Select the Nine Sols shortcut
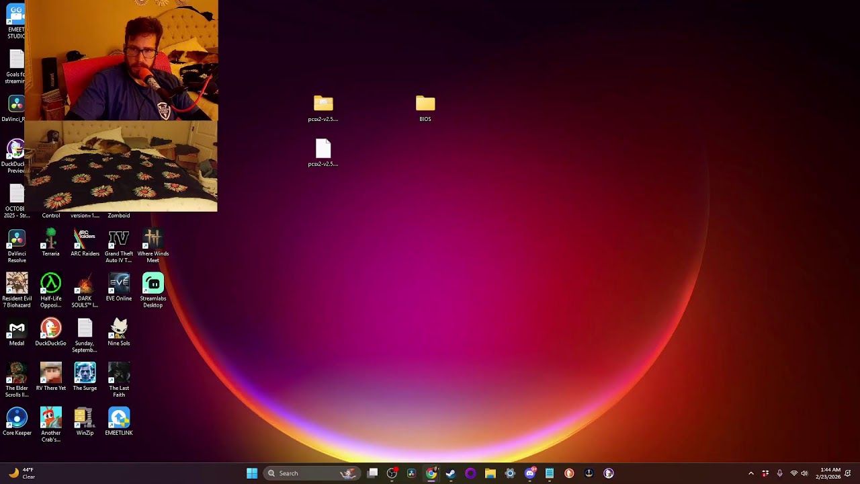 119,332
